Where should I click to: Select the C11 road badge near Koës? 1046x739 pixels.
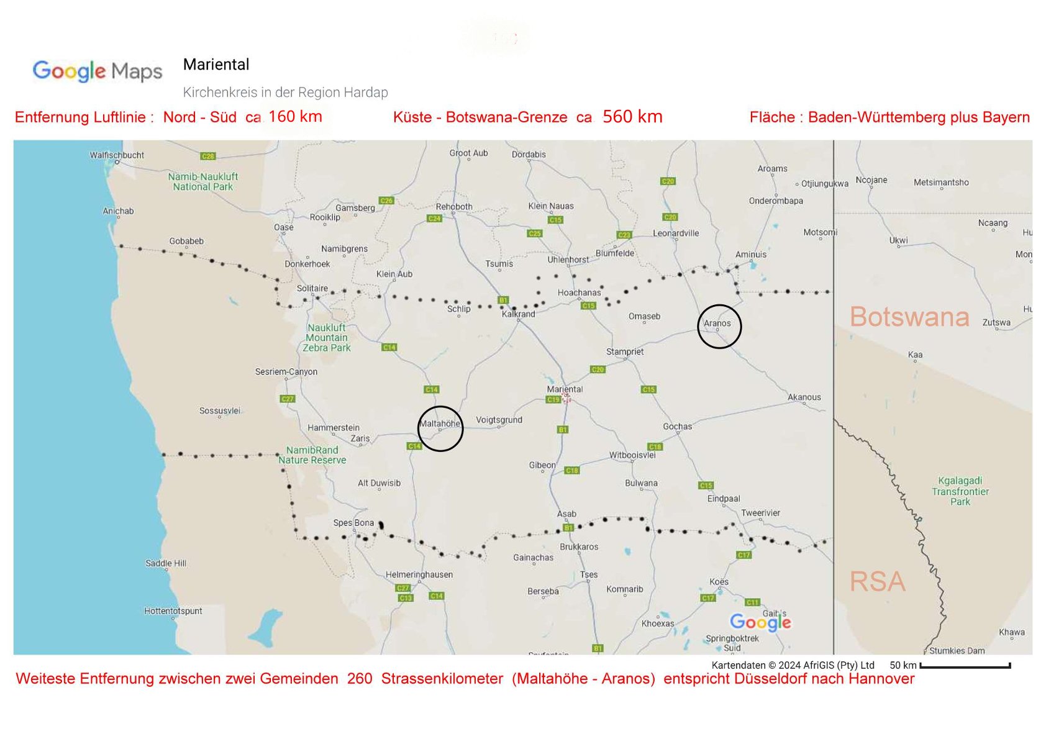point(752,602)
